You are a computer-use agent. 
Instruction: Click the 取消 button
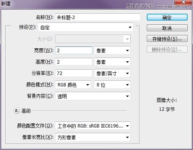tap(167, 28)
